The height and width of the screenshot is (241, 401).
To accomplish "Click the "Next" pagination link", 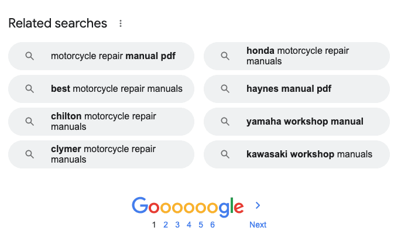I will 258,225.
